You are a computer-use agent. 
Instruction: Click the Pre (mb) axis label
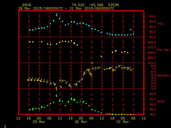[x=163, y=50]
